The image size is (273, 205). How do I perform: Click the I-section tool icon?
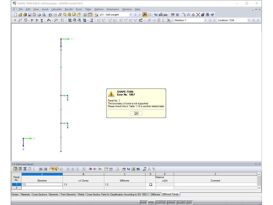(x=42, y=20)
